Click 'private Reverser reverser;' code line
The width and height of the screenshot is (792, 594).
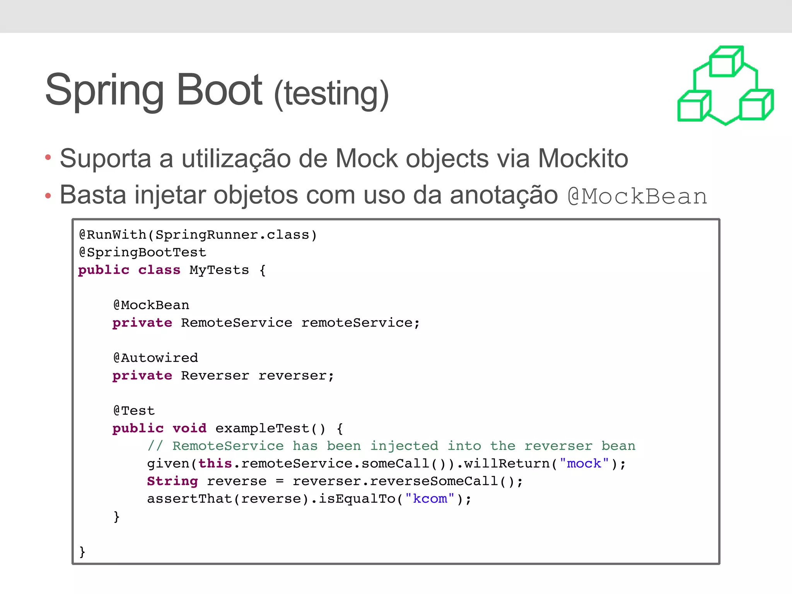(223, 376)
